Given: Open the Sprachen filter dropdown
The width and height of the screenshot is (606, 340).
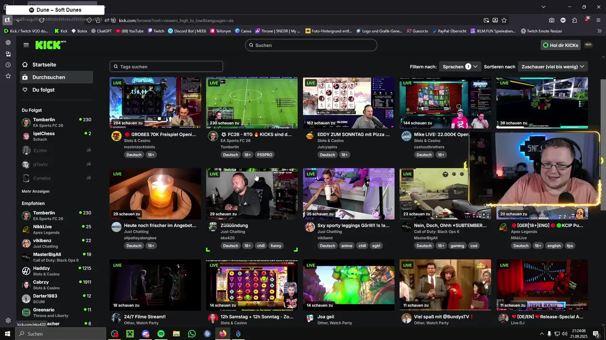Looking at the screenshot, I should point(460,67).
